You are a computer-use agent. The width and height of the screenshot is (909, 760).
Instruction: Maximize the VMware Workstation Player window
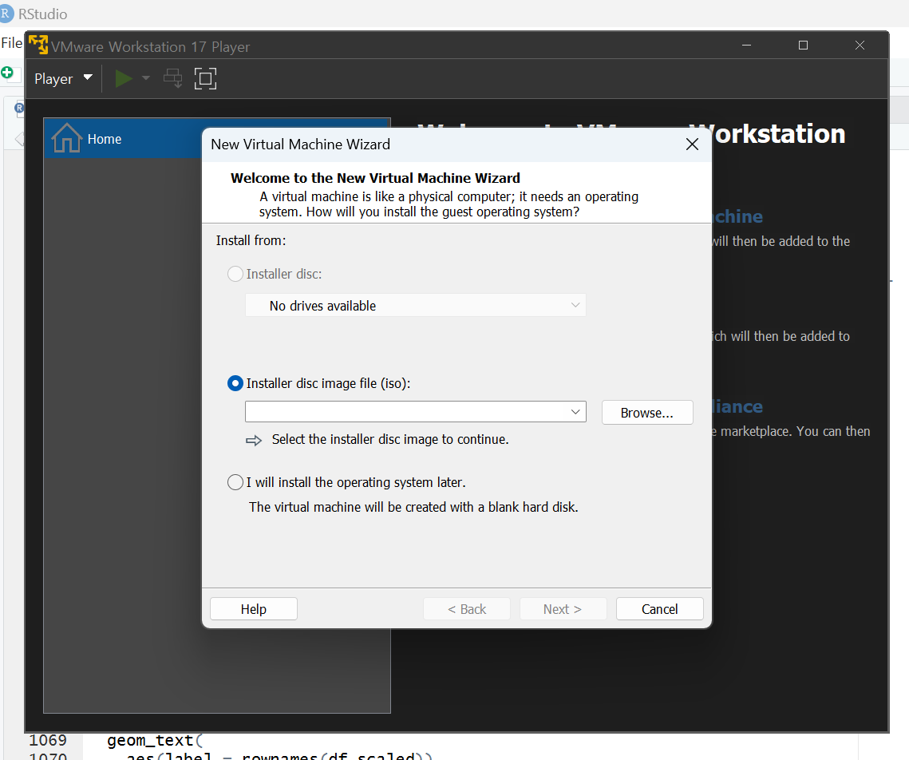tap(803, 46)
